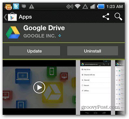This screenshot has width=129, height=119.
Task: Tap the orange 43 notification badge icon
Action: point(8,7)
